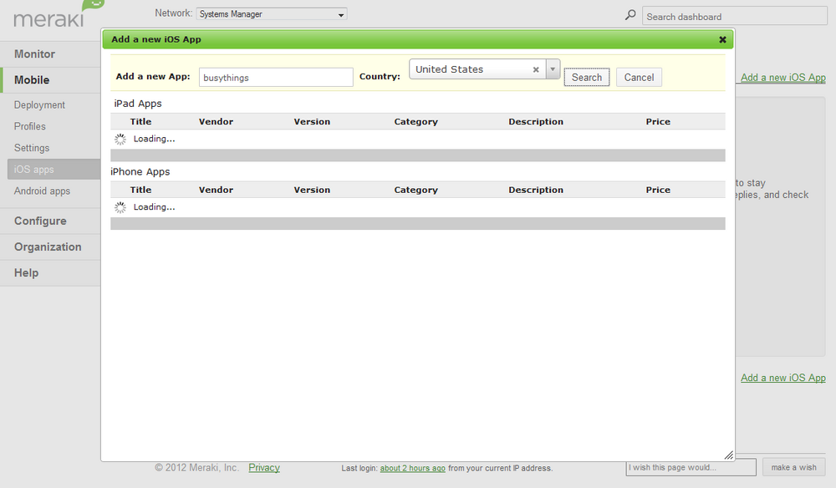Clear the United States country selection
This screenshot has width=836, height=488.
(536, 69)
